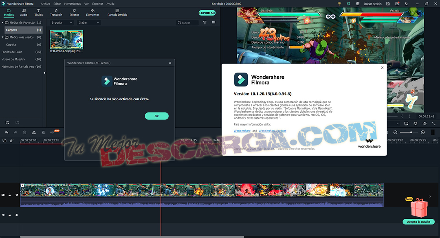The image size is (440, 238).
Task: Switch to the Títulos tab
Action: tap(38, 13)
